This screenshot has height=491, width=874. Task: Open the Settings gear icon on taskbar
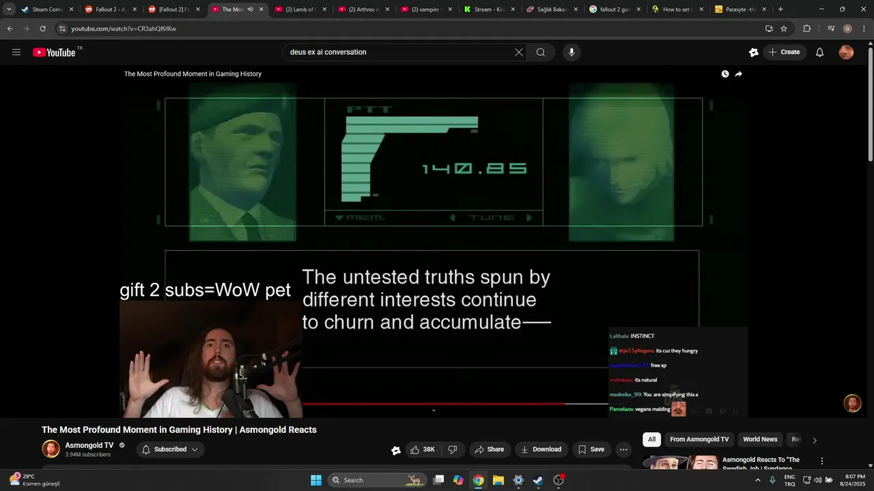click(x=518, y=480)
